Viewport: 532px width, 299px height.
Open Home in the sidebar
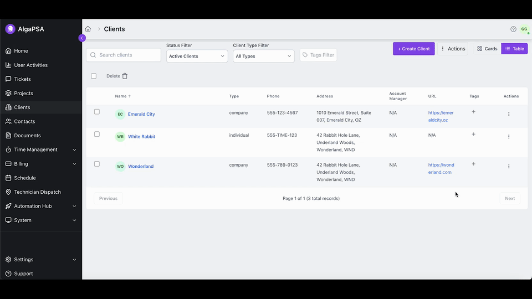point(40,51)
